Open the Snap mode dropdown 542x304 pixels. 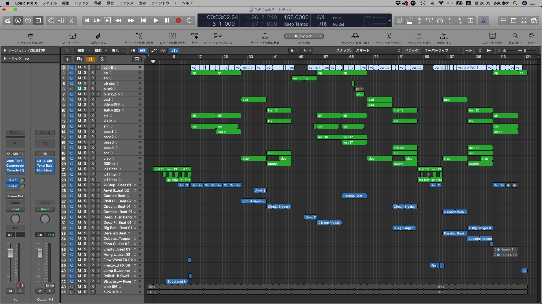point(378,50)
